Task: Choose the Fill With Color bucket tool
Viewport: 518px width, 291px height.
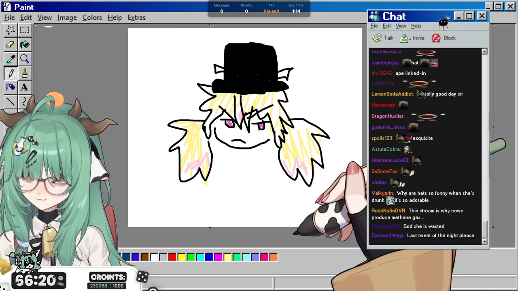Action: 25,44
